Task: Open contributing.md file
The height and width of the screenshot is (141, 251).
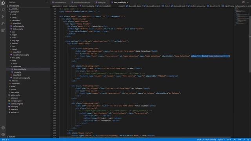Action: click(x=16, y=104)
